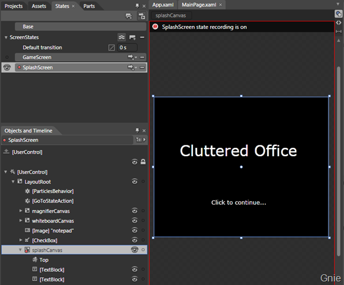Toggle lock-all icon in timeline header
The image size is (344, 285).
pos(143,162)
